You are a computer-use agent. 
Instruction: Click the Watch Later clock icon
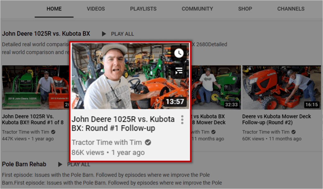[179, 53]
